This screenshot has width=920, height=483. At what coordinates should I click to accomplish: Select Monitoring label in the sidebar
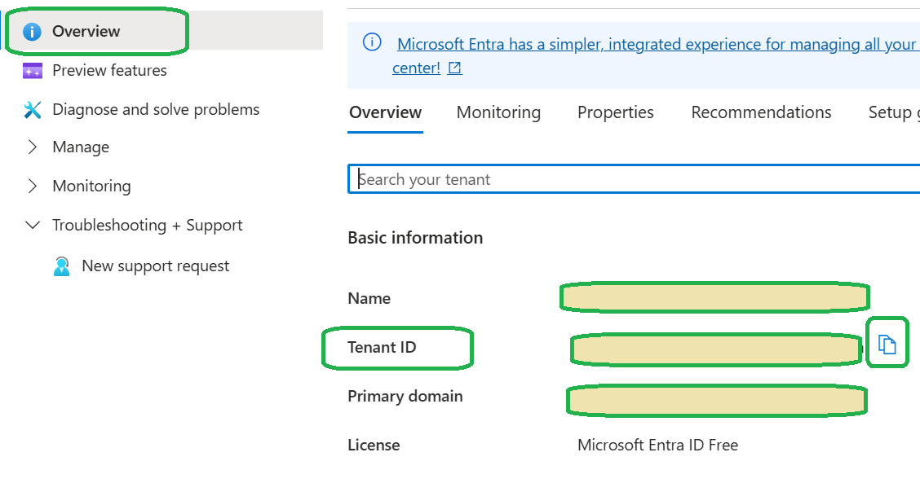pyautogui.click(x=91, y=187)
